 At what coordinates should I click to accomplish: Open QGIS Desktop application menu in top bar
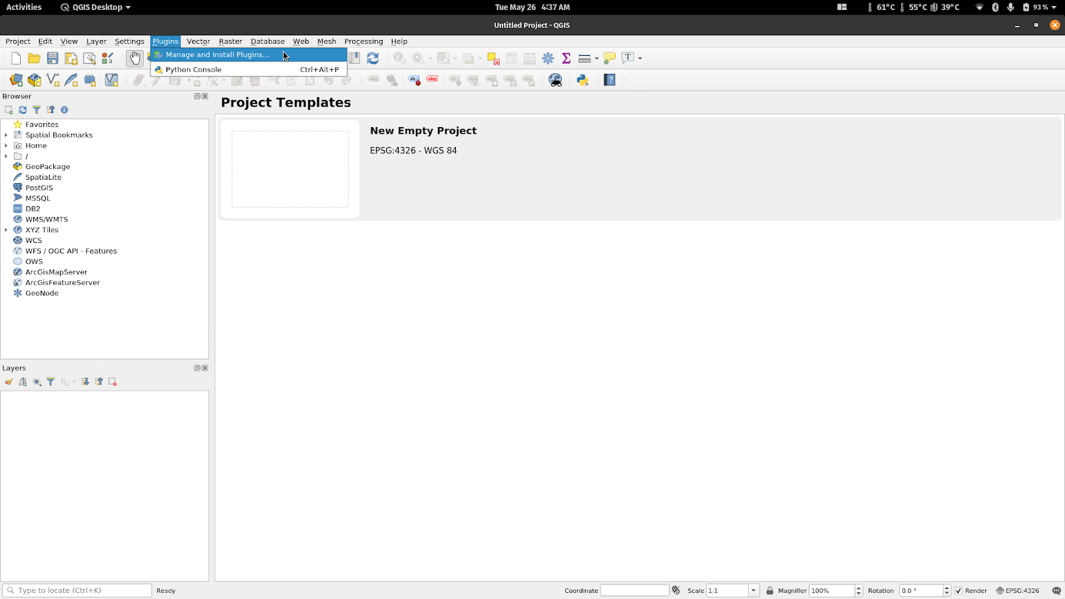95,7
